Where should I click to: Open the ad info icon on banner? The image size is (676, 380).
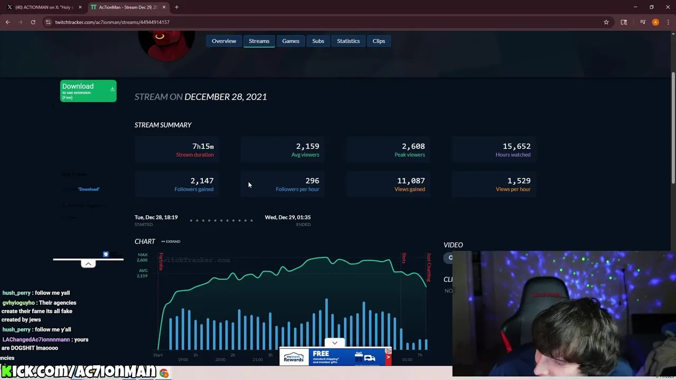pyautogui.click(x=388, y=351)
